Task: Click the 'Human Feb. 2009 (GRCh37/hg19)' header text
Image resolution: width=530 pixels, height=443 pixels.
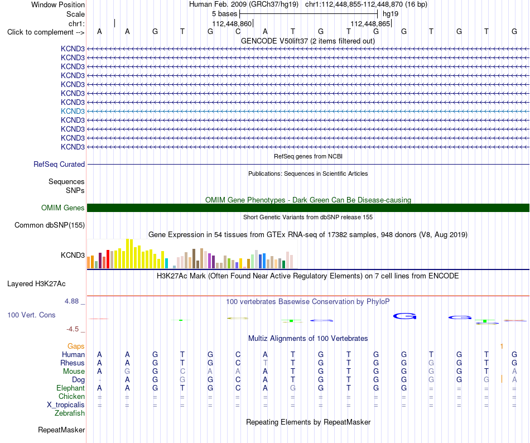Action: (244, 4)
